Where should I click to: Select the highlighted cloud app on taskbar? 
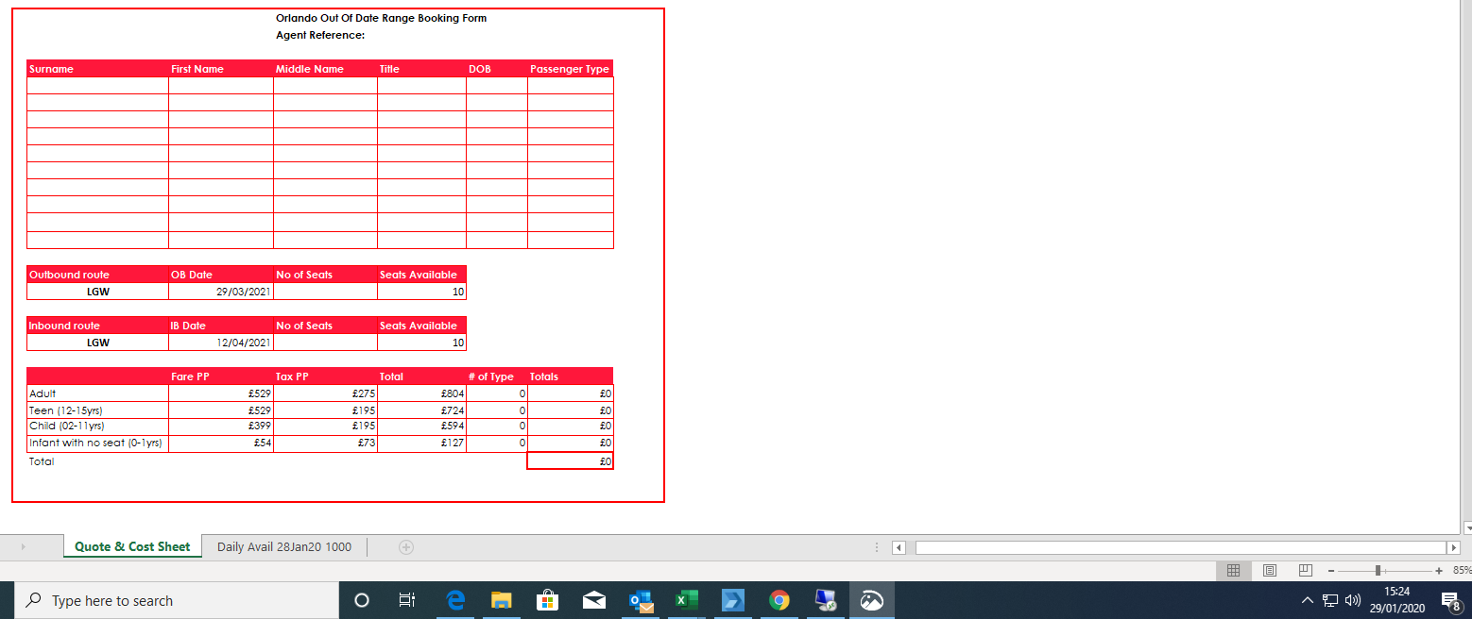pos(871,600)
